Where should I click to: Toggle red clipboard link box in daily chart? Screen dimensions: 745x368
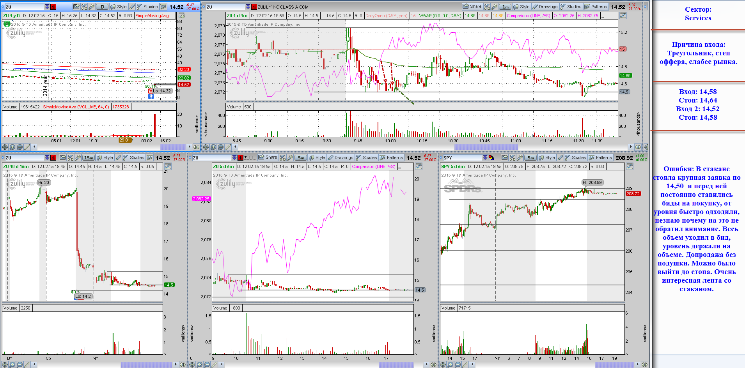[x=53, y=7]
